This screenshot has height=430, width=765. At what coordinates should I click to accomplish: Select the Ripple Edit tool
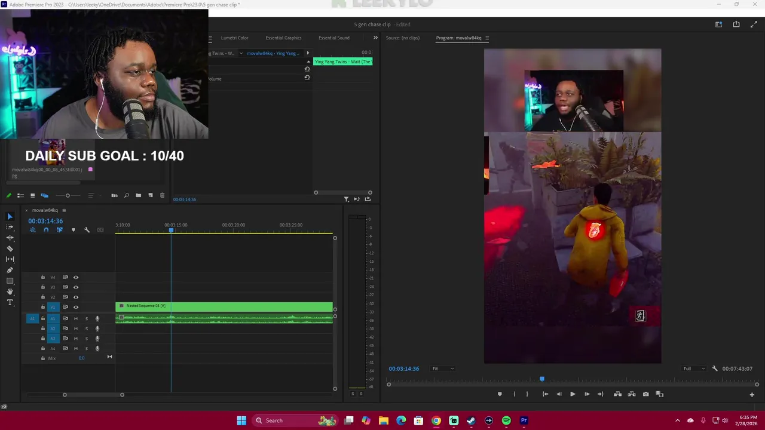(x=10, y=238)
